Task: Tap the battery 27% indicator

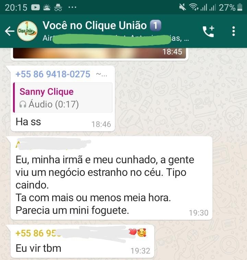Action: pyautogui.click(x=231, y=8)
